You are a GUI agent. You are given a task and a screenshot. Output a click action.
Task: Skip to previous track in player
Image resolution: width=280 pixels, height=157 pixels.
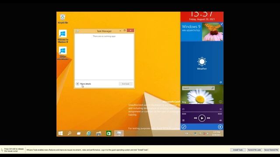pos(196,118)
